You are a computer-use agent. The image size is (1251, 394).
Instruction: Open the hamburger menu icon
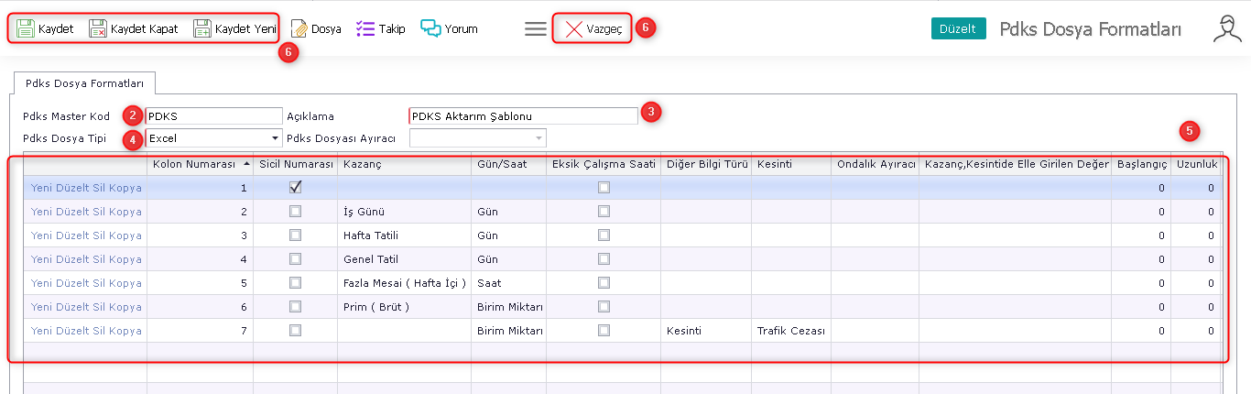[536, 28]
